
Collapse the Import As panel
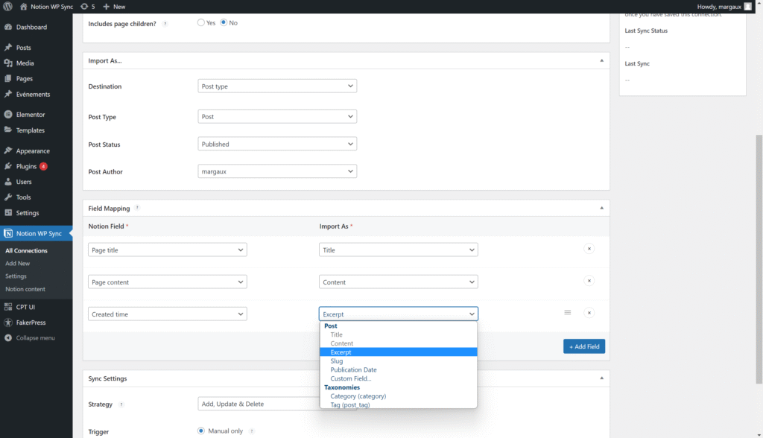coord(601,60)
